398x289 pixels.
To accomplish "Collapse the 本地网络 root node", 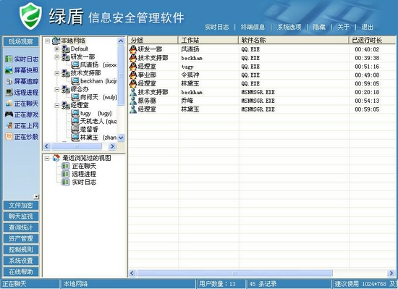I will tap(47, 41).
